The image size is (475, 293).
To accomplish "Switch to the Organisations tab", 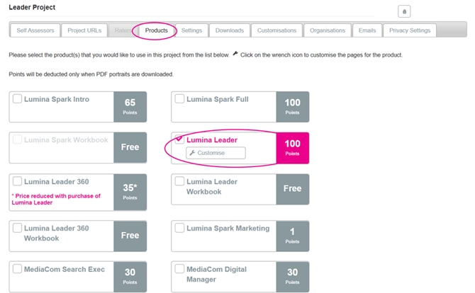I will click(x=327, y=30).
